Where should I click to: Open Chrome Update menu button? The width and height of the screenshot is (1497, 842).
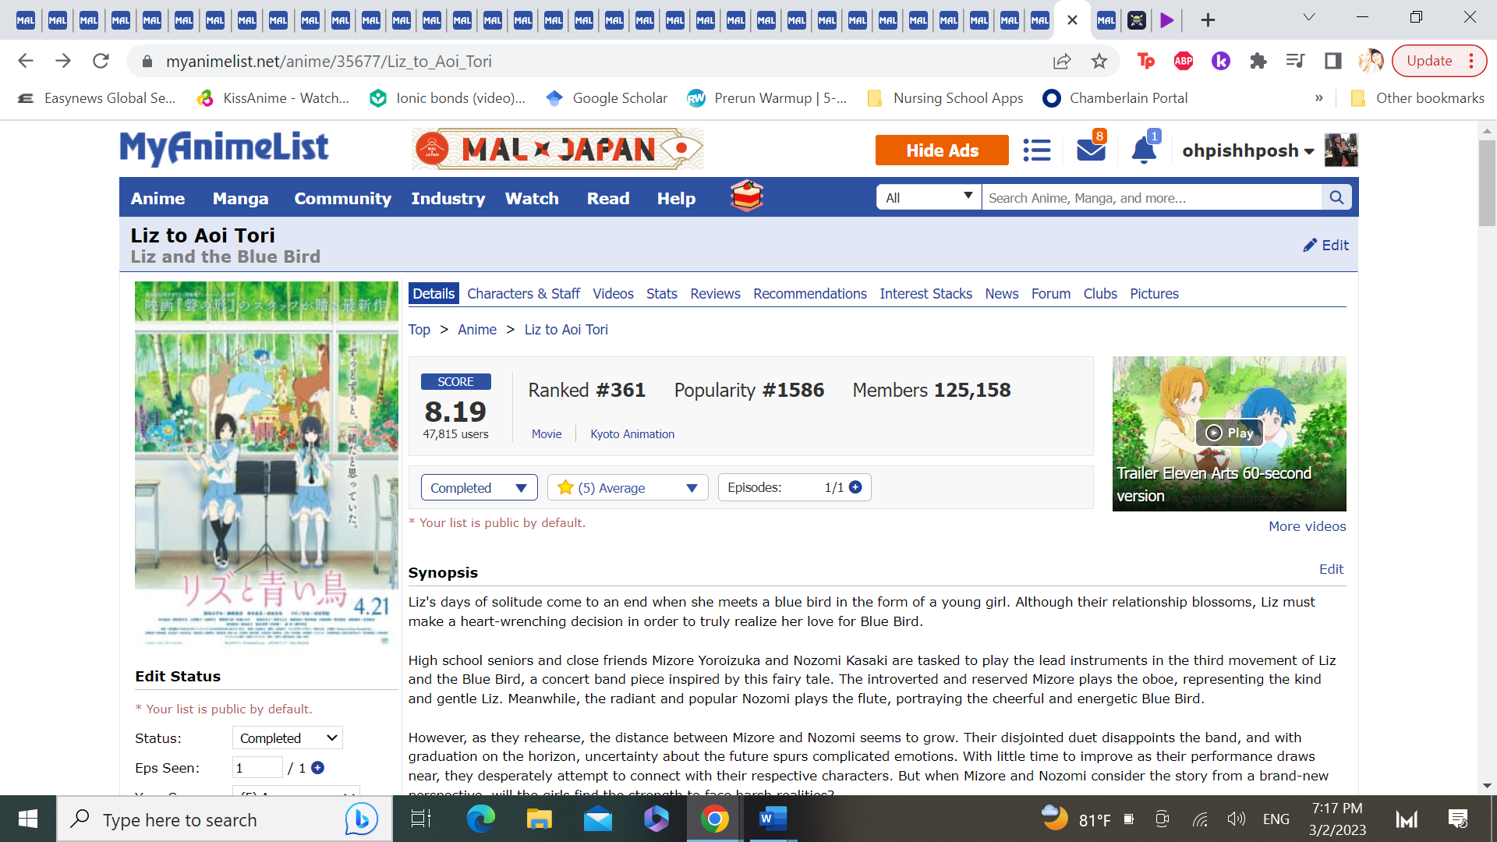point(1439,61)
